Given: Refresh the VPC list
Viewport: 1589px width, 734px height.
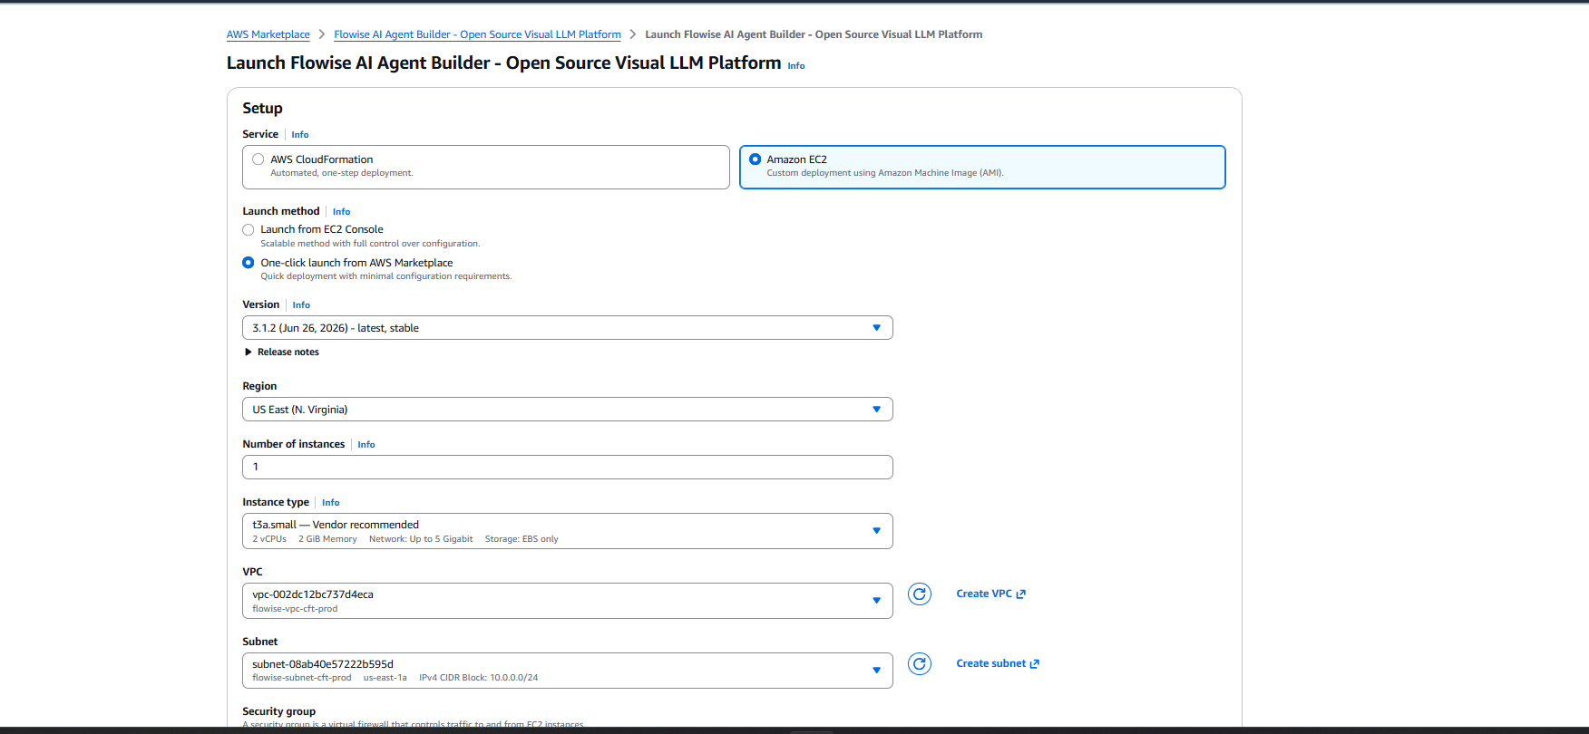Looking at the screenshot, I should (920, 594).
